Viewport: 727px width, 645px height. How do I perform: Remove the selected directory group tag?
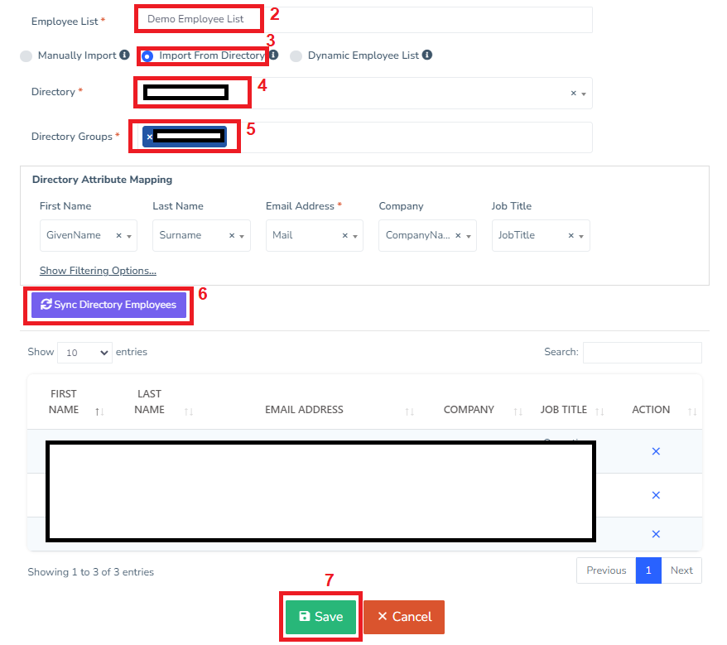coord(149,137)
